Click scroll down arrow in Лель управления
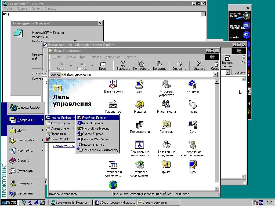275x206 pixels. point(217,188)
